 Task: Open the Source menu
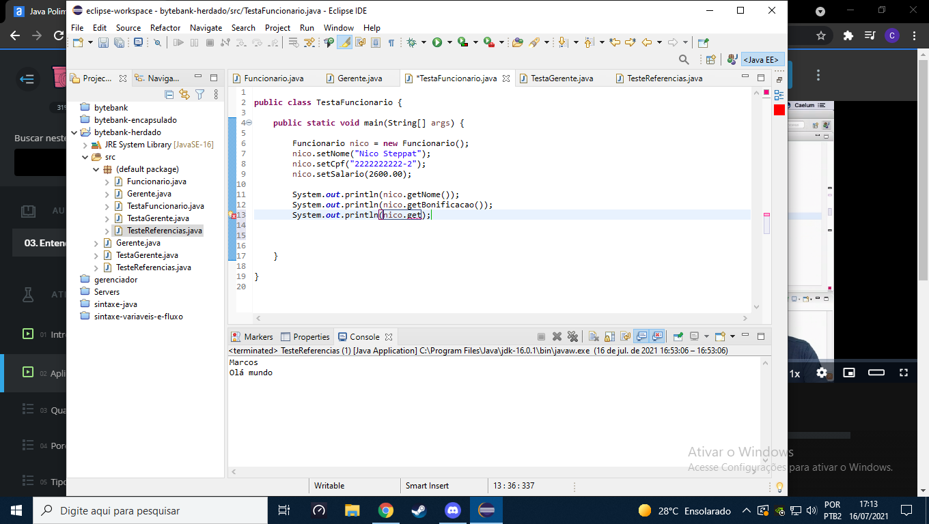coord(128,28)
